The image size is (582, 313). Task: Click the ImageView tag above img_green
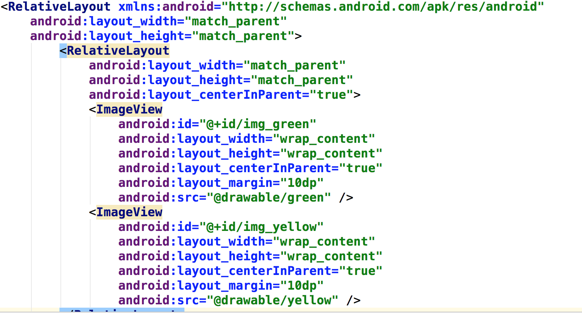126,109
